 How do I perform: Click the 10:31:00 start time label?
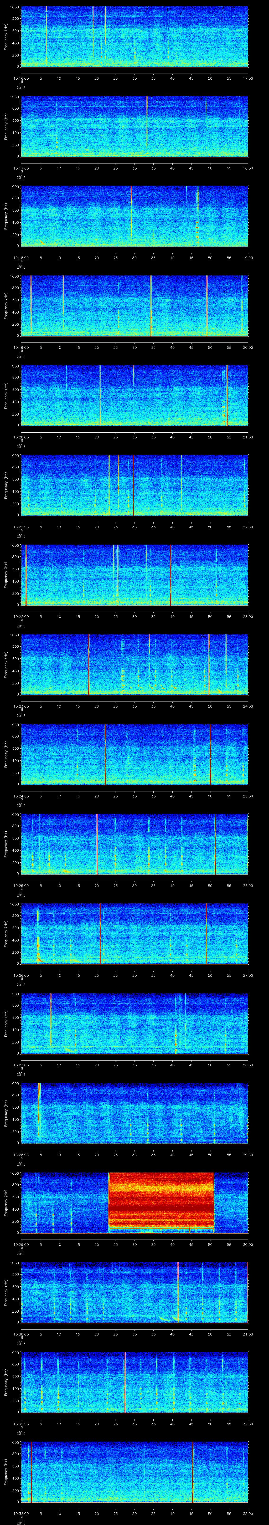21,1424
